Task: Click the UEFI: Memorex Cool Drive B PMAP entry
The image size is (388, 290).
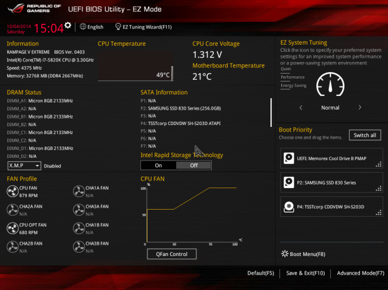Action: [331, 158]
